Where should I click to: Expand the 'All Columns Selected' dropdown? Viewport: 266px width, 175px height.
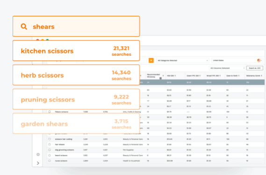pos(227,68)
